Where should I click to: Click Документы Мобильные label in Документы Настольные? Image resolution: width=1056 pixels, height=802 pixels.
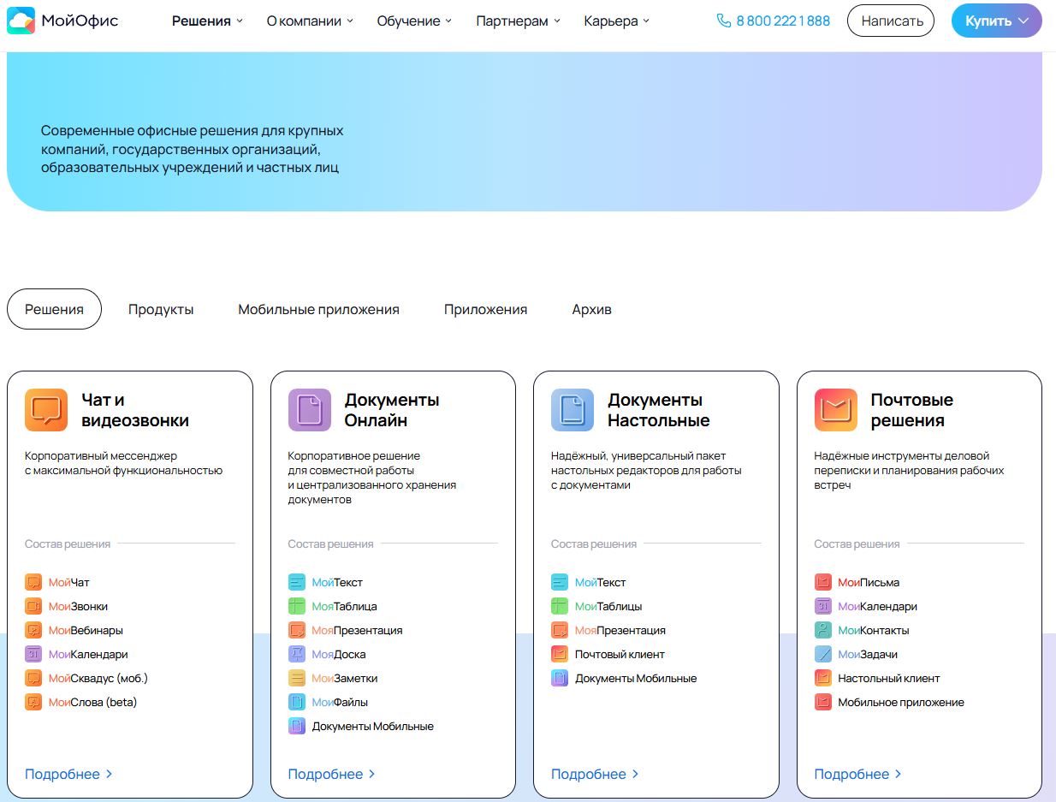[x=636, y=678]
